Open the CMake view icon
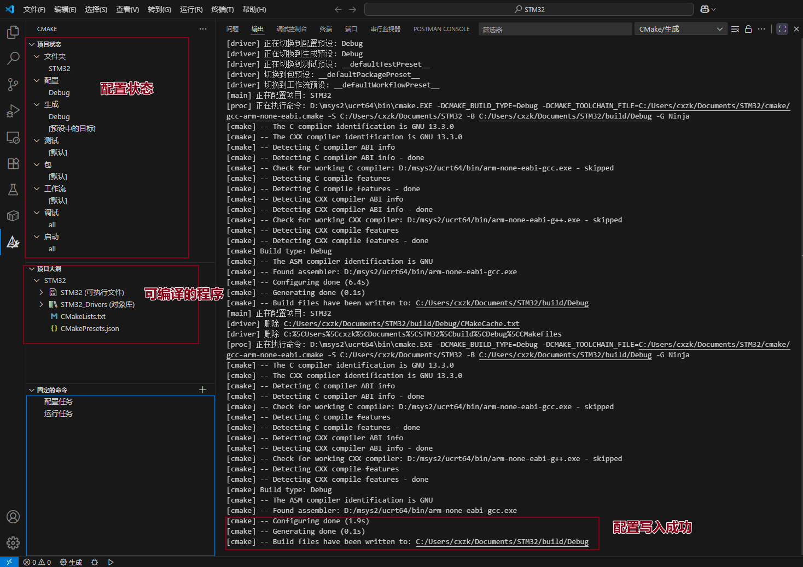The image size is (803, 567). pyautogui.click(x=13, y=242)
